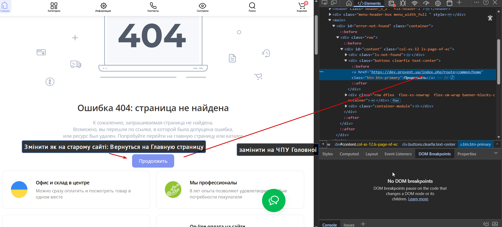The width and height of the screenshot is (502, 227).
Task: Open the Issues drawer tab
Action: pyautogui.click(x=349, y=225)
